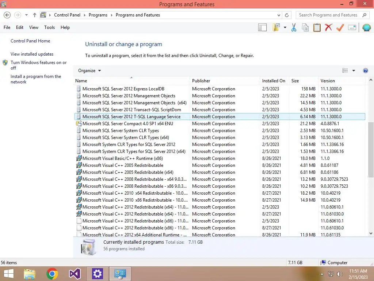Select Microsoft Visual C++ 2005 Redistributable (x64)
This screenshot has height=281, width=374.
click(220, 172)
